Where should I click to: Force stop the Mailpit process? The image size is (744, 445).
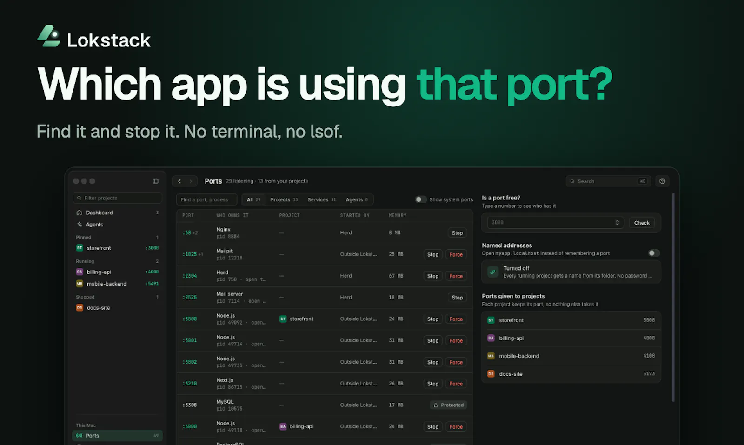[456, 254]
